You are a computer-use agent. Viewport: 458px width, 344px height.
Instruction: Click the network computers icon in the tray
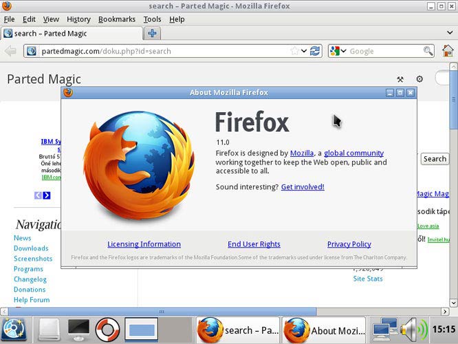point(386,329)
